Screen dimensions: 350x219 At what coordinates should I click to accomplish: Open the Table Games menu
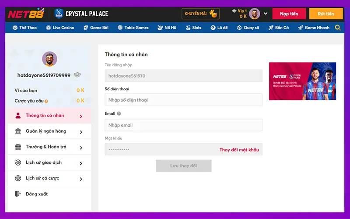tap(133, 28)
